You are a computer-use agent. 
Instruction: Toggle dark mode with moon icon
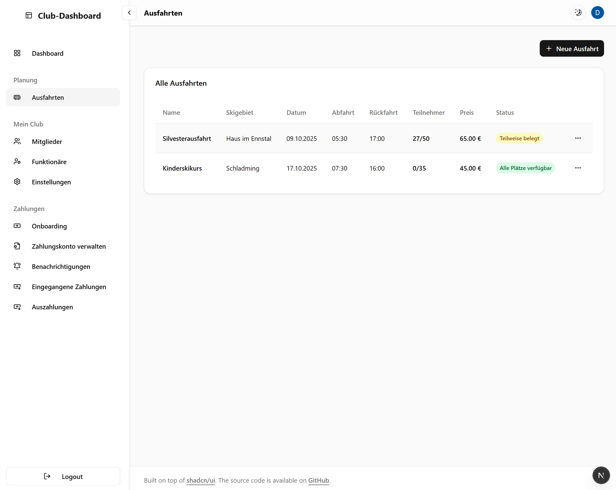pos(578,13)
